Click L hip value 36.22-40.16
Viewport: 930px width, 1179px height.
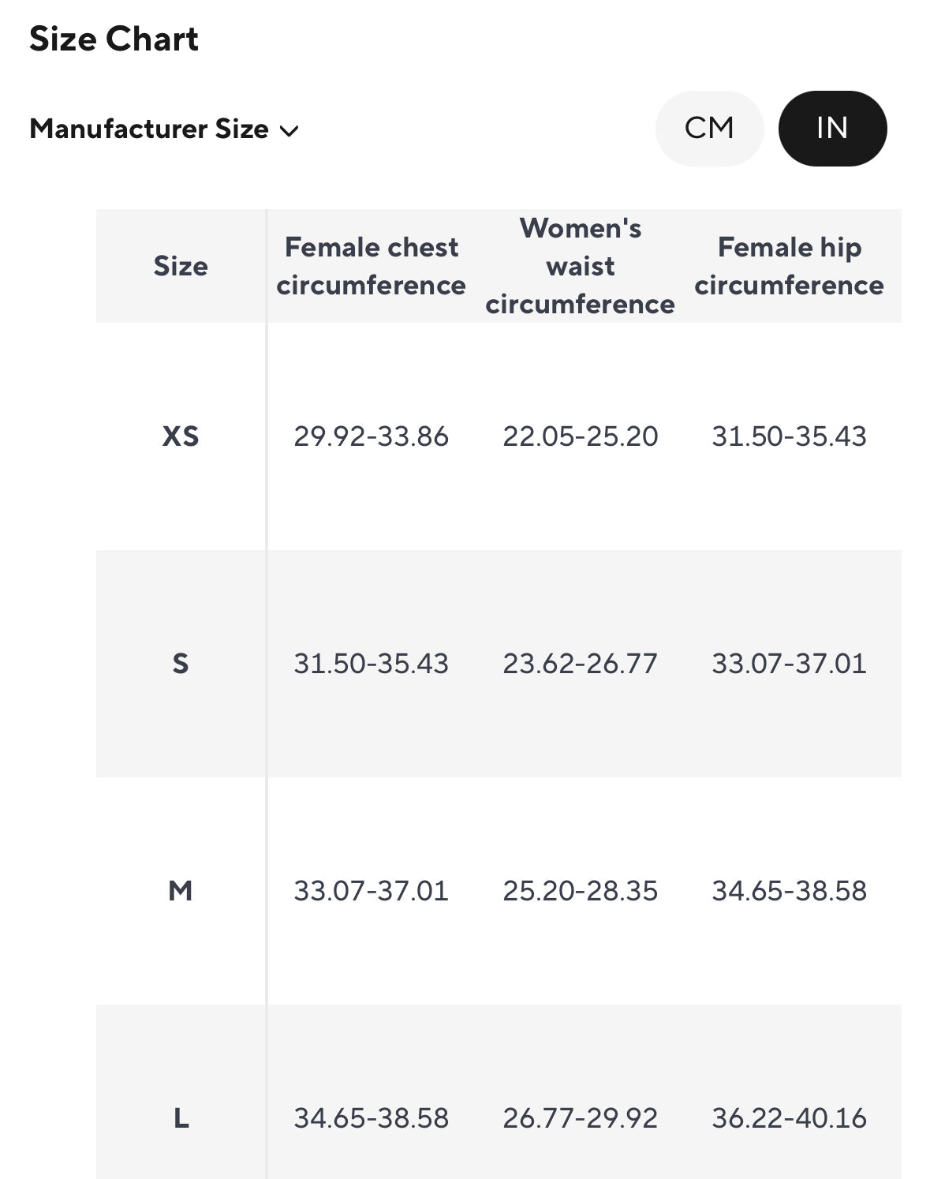(x=789, y=1118)
